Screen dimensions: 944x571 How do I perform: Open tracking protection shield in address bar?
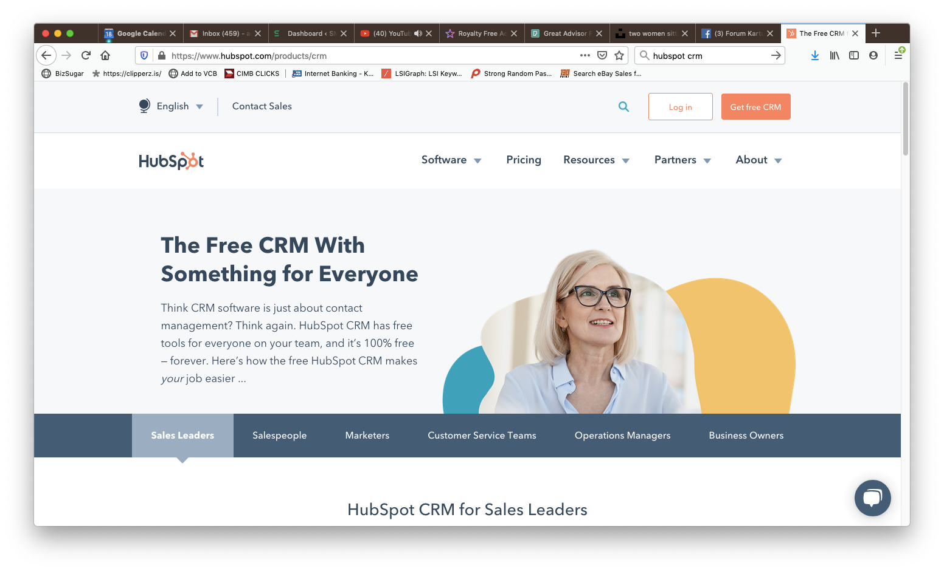tap(144, 55)
